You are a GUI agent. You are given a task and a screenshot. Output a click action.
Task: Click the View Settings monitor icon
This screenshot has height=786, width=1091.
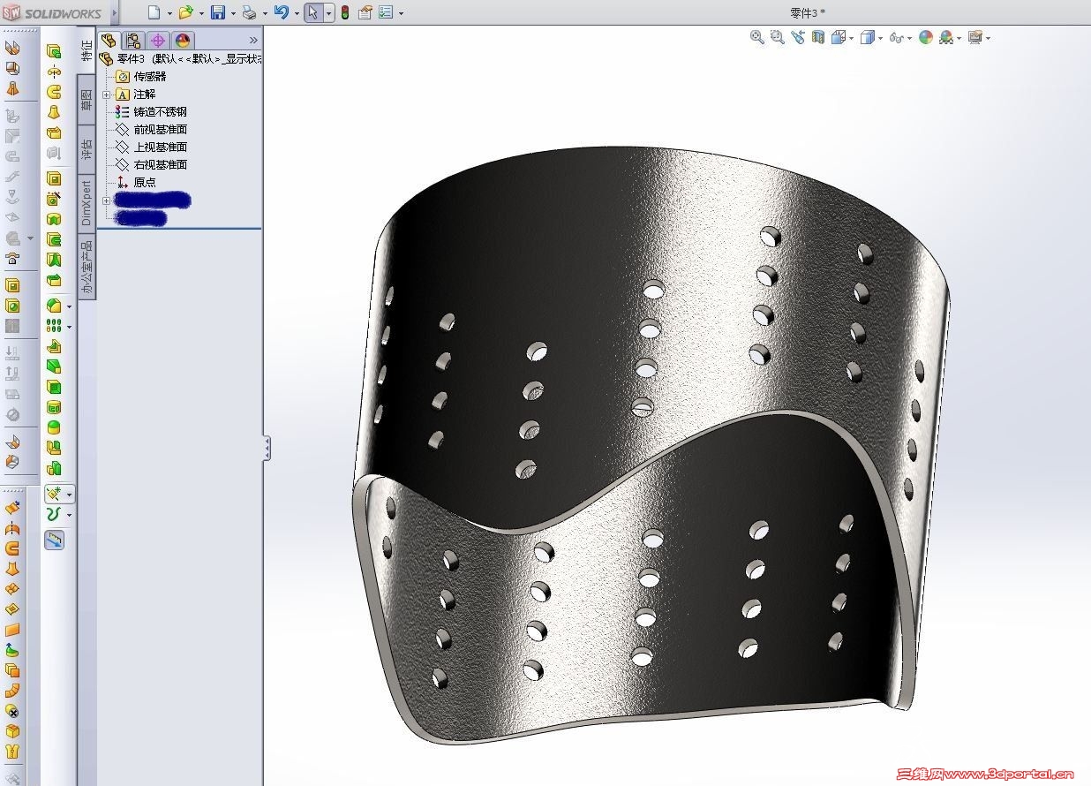point(974,37)
